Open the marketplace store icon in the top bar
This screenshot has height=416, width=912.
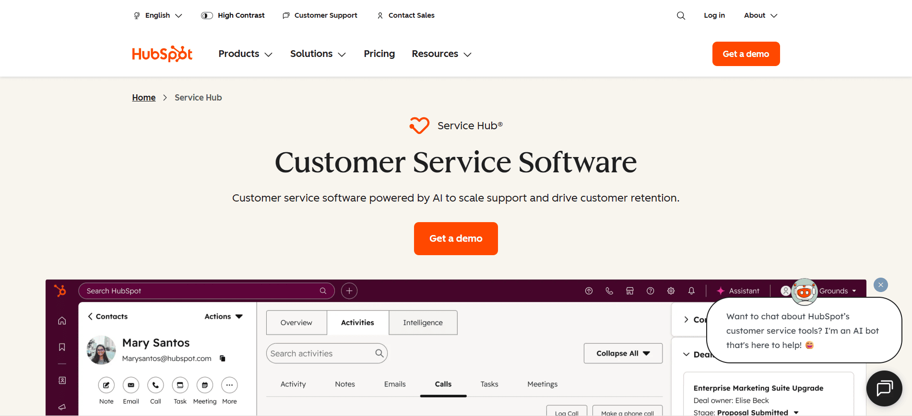(630, 291)
